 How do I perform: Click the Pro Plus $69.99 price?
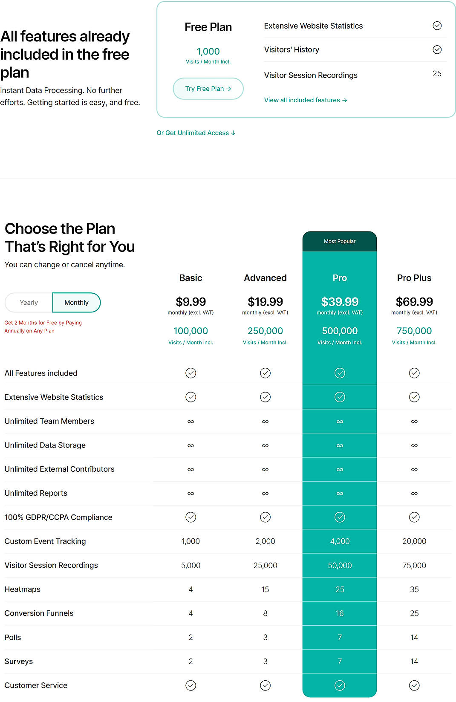coord(414,301)
